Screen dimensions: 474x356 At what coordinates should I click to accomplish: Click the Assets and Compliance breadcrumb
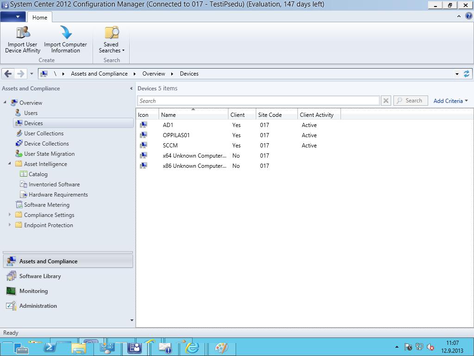99,74
